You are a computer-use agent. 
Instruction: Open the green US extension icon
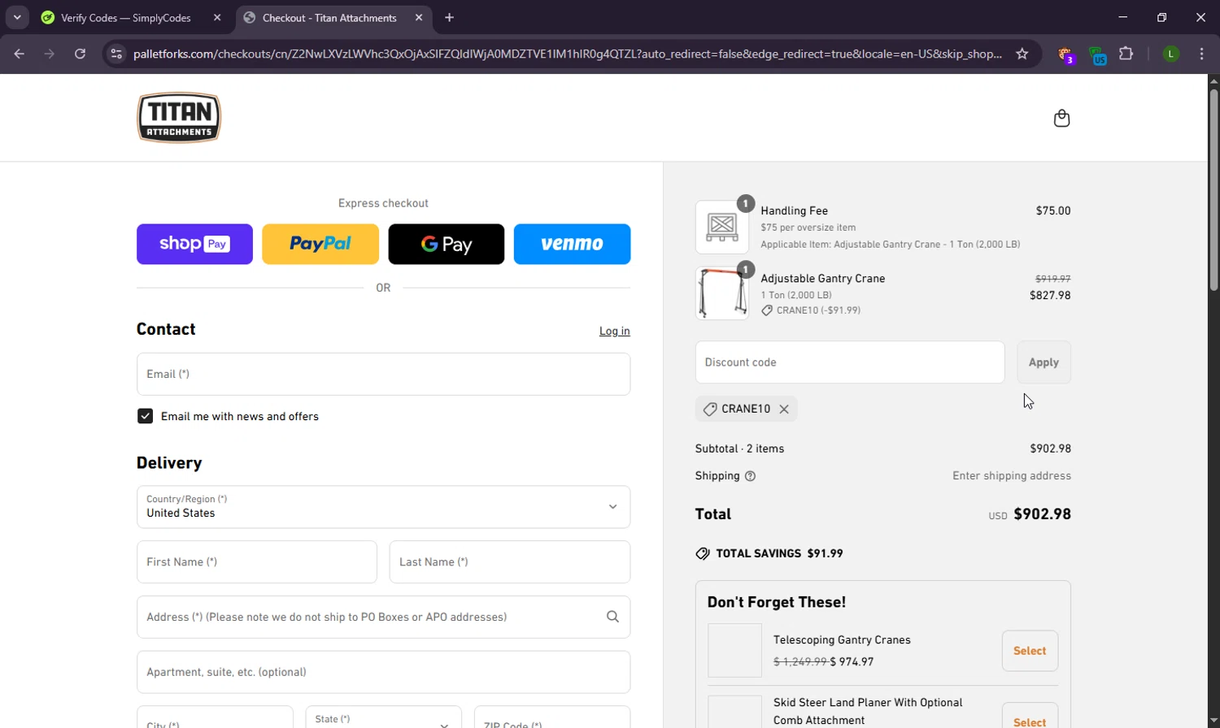click(x=1097, y=55)
